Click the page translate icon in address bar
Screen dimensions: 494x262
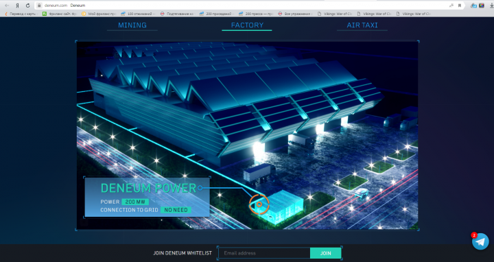(x=451, y=5)
